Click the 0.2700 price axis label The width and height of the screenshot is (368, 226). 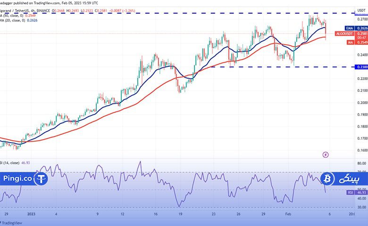point(362,19)
